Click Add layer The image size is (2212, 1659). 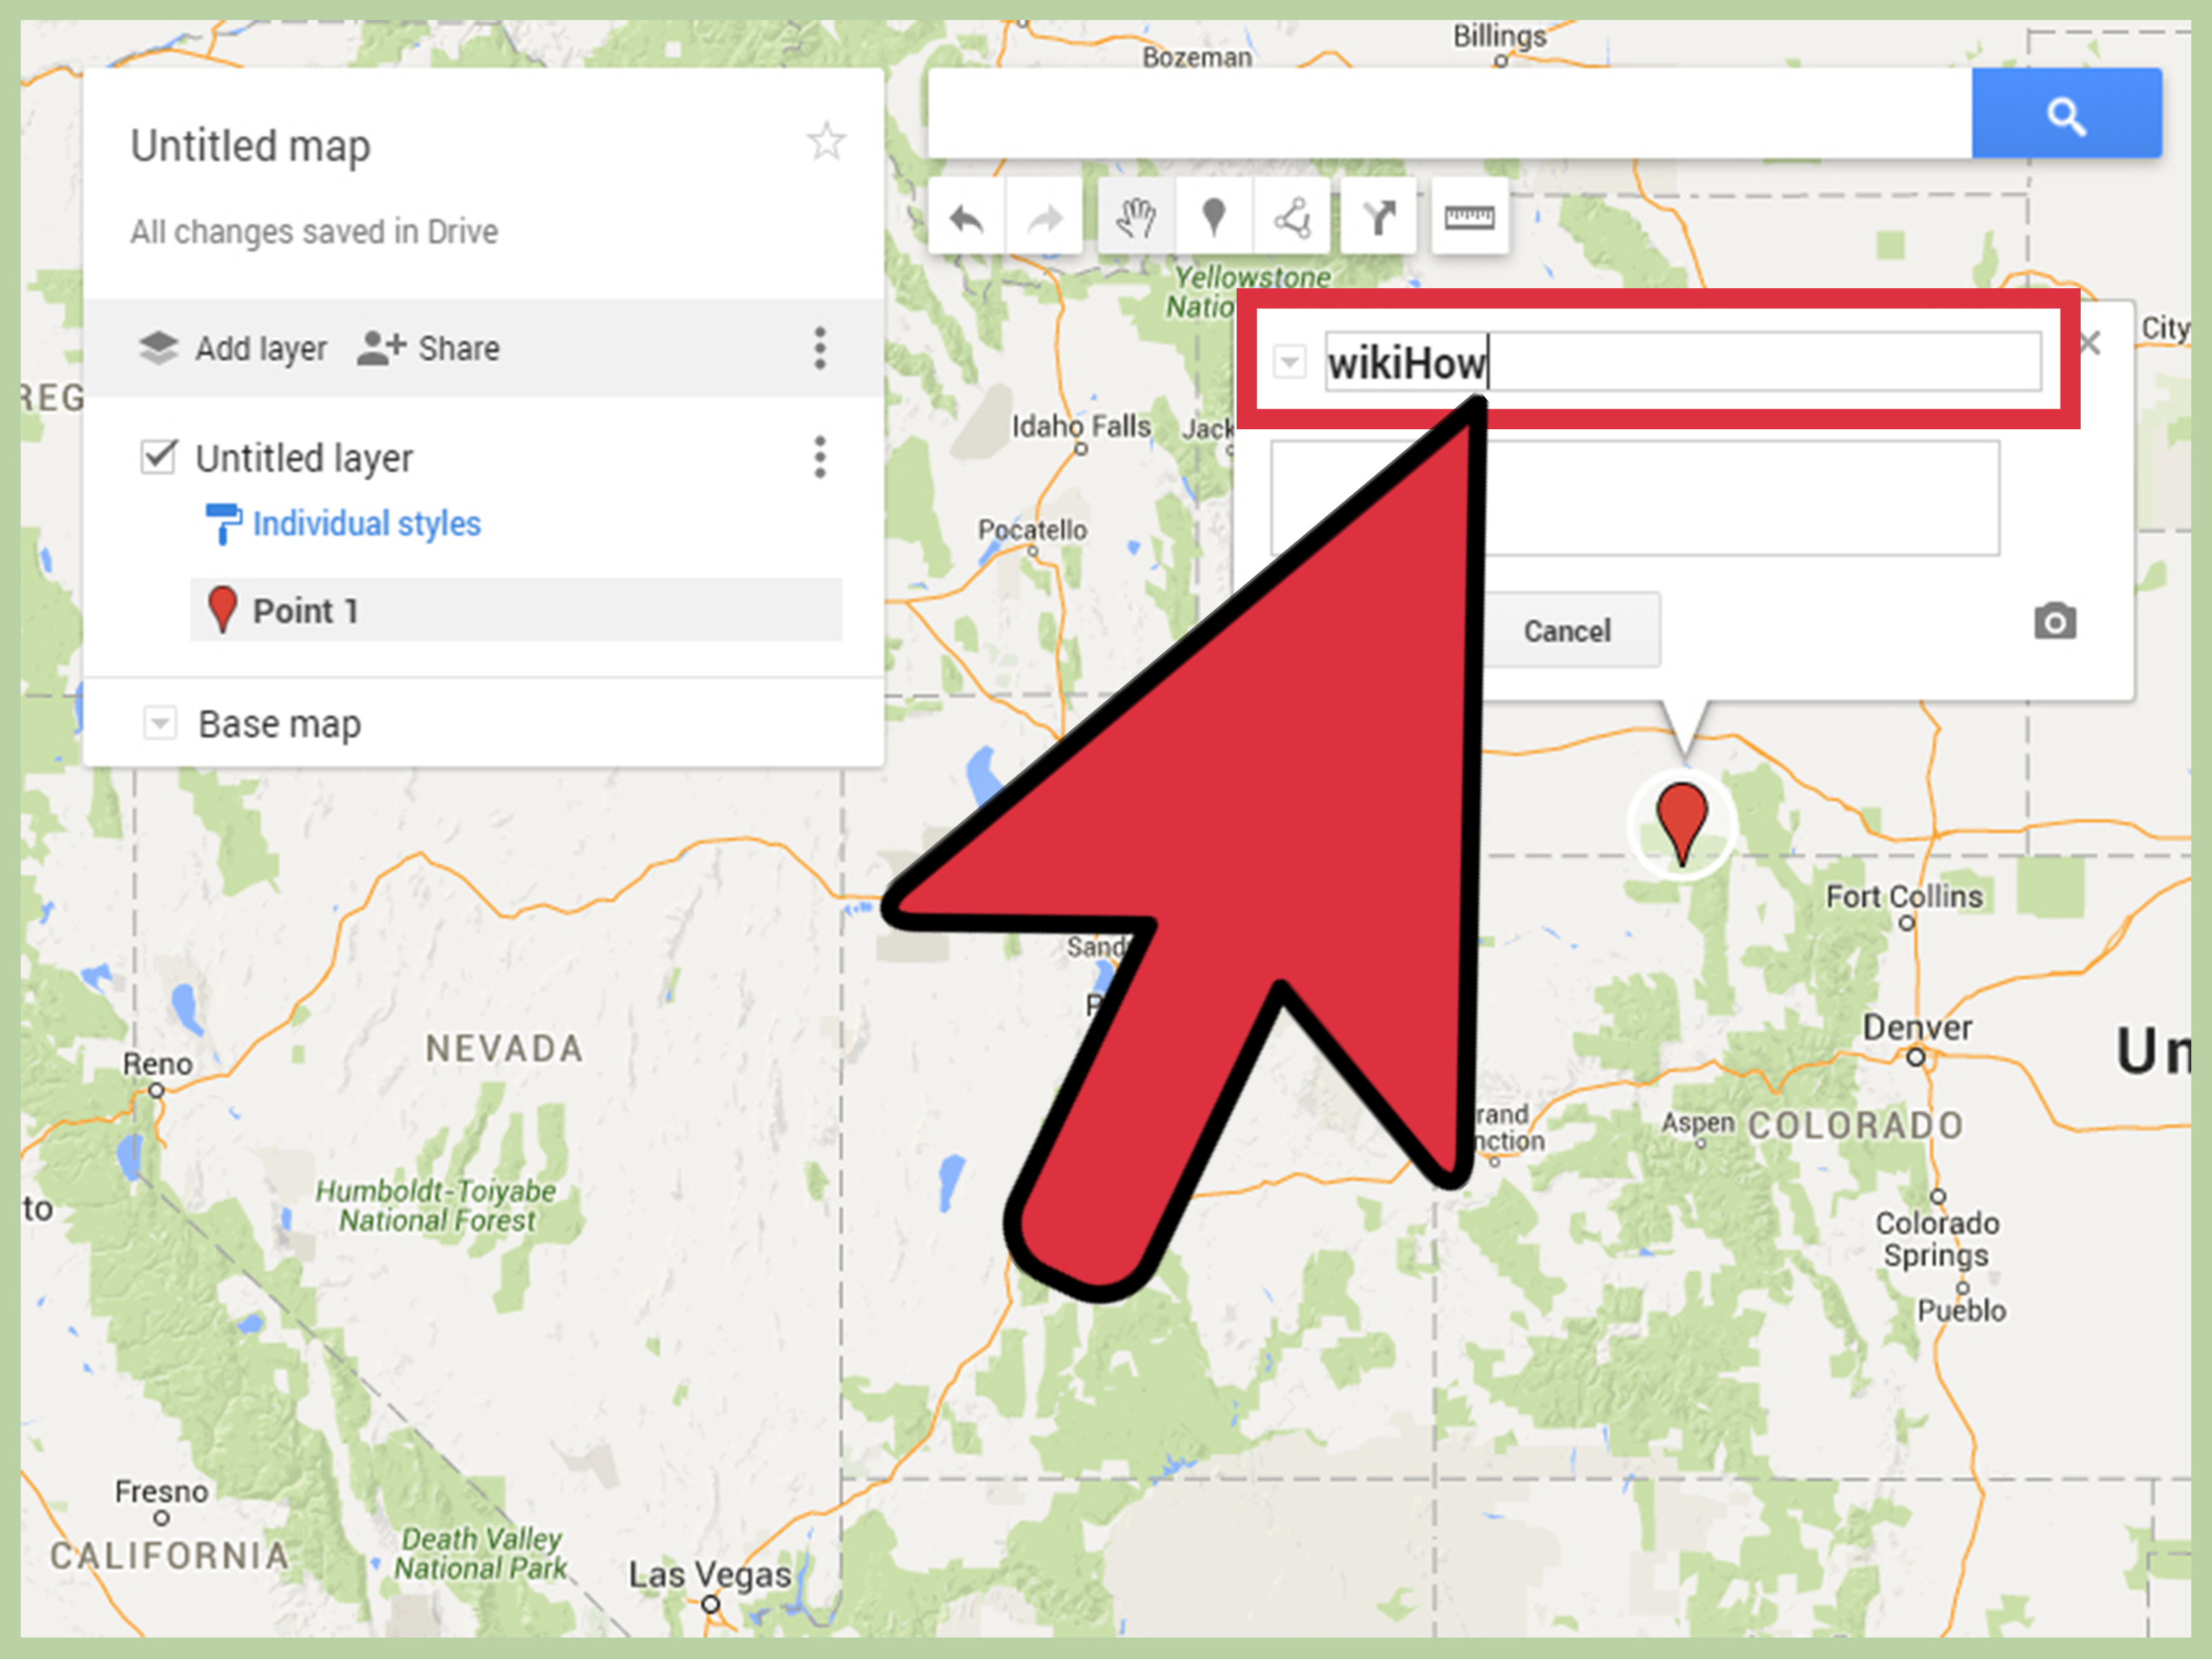tap(232, 348)
